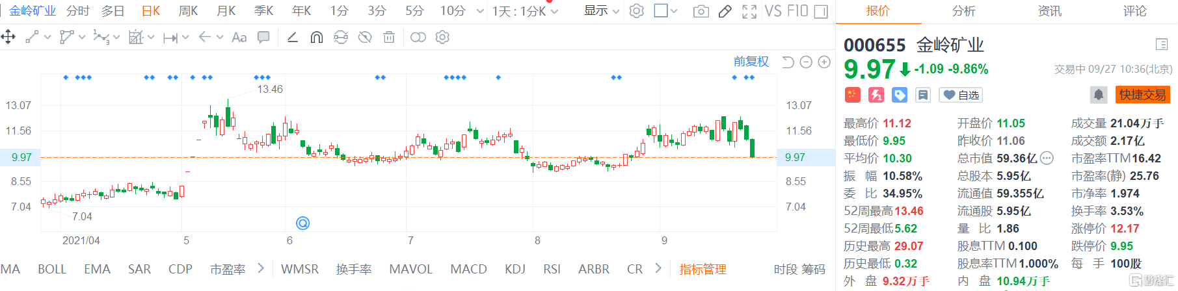
Task: Delete drawings with the trash icon
Action: tap(389, 38)
